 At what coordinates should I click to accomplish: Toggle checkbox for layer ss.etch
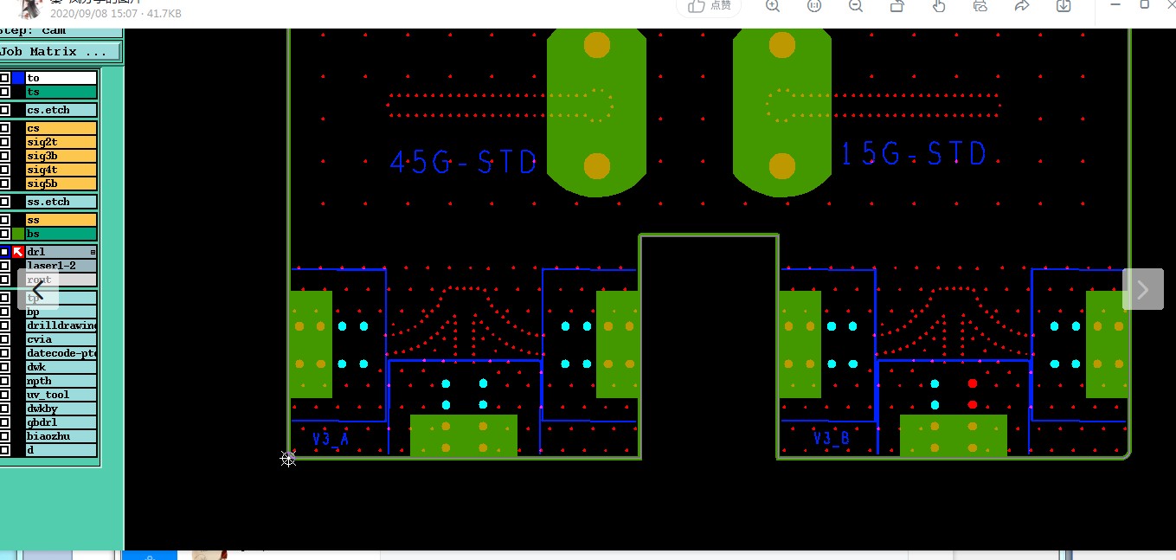point(4,202)
